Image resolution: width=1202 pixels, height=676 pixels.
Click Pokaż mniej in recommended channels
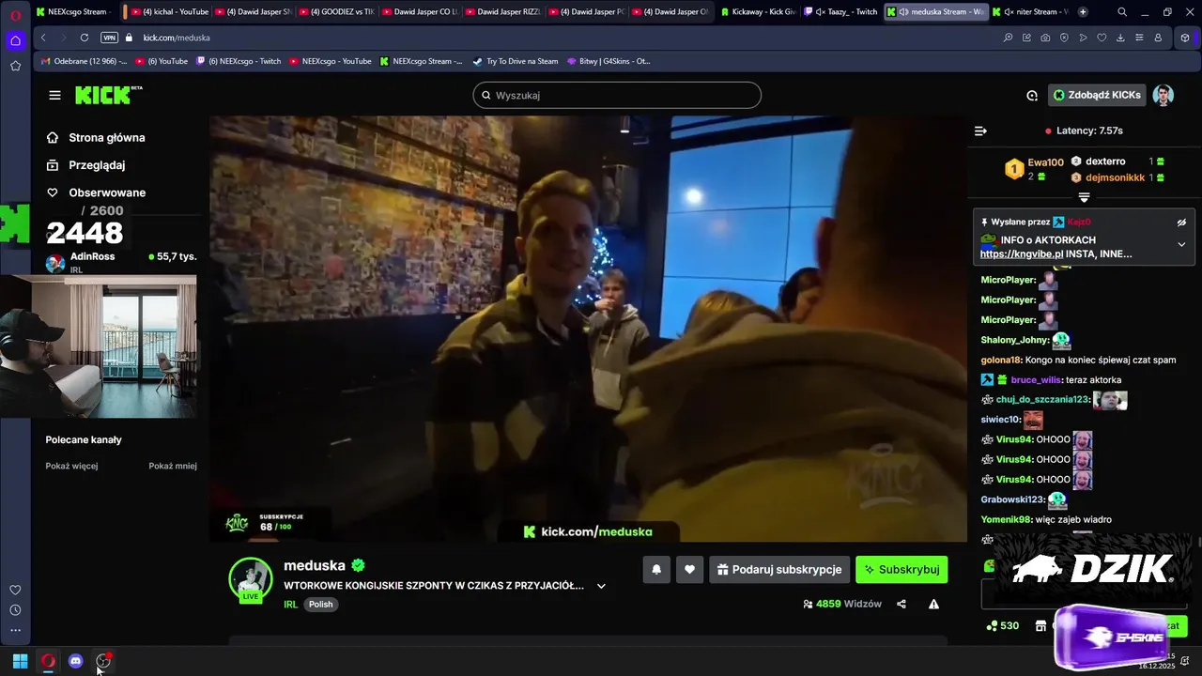coord(173,466)
